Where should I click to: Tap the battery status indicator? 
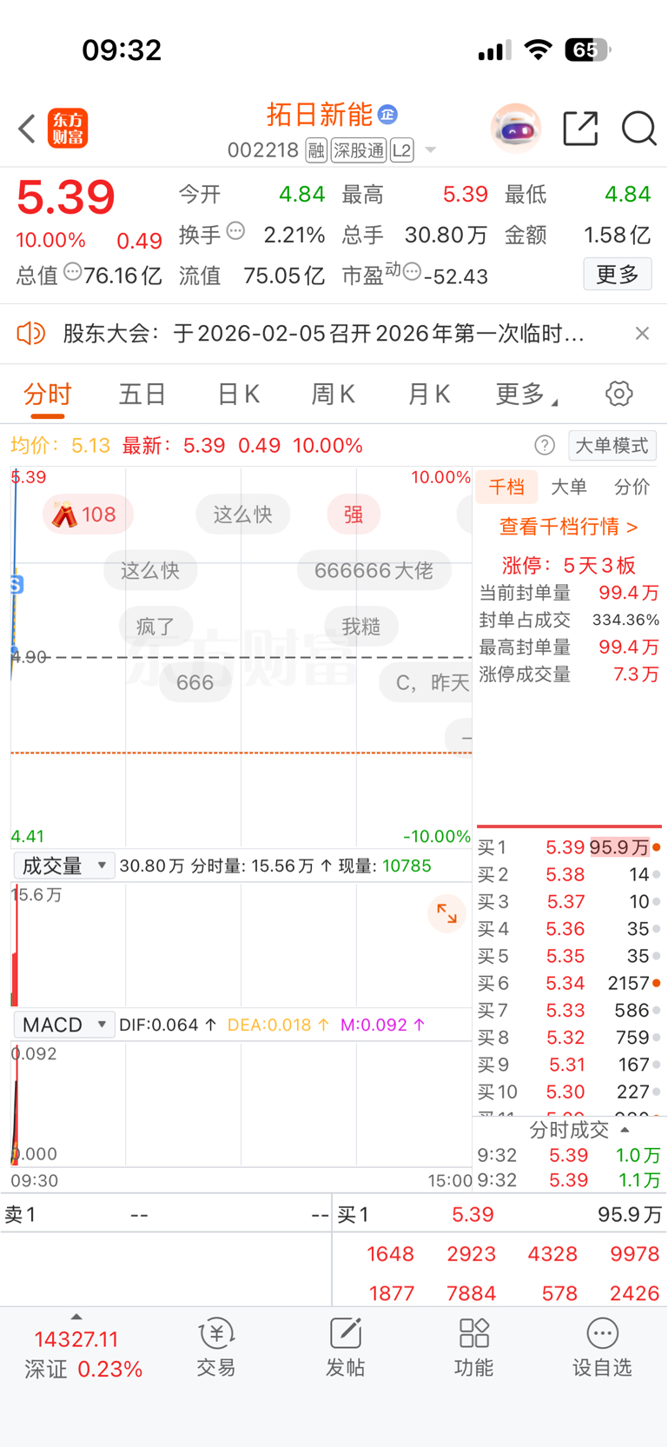pyautogui.click(x=588, y=50)
